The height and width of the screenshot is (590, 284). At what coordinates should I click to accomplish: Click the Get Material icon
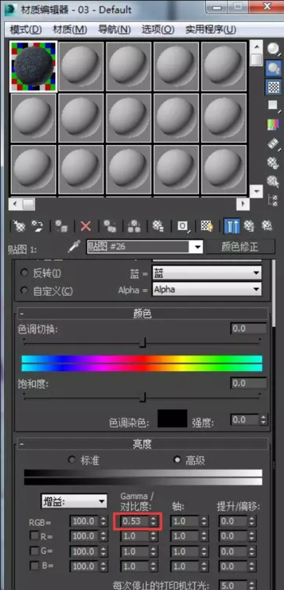(18, 226)
